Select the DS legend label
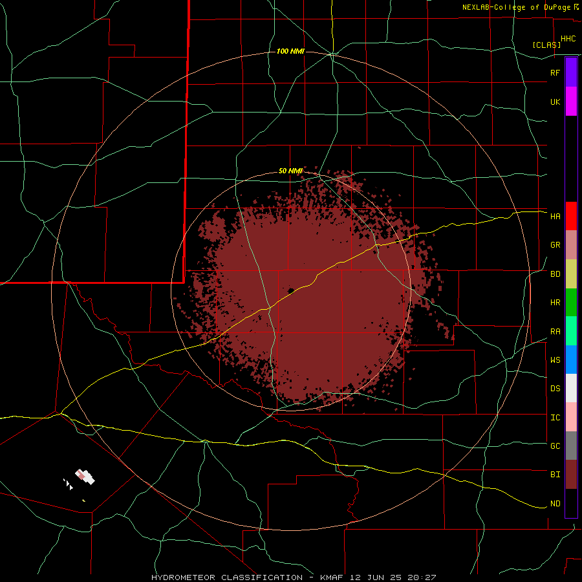The height and width of the screenshot is (582, 582). click(x=555, y=389)
